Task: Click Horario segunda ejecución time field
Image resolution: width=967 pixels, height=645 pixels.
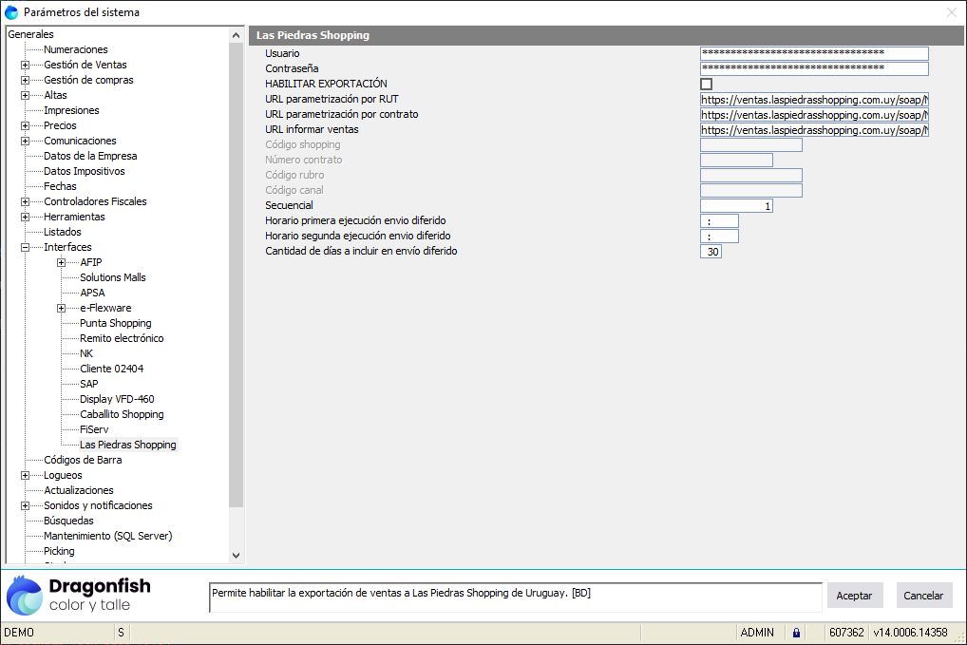Action: (719, 237)
